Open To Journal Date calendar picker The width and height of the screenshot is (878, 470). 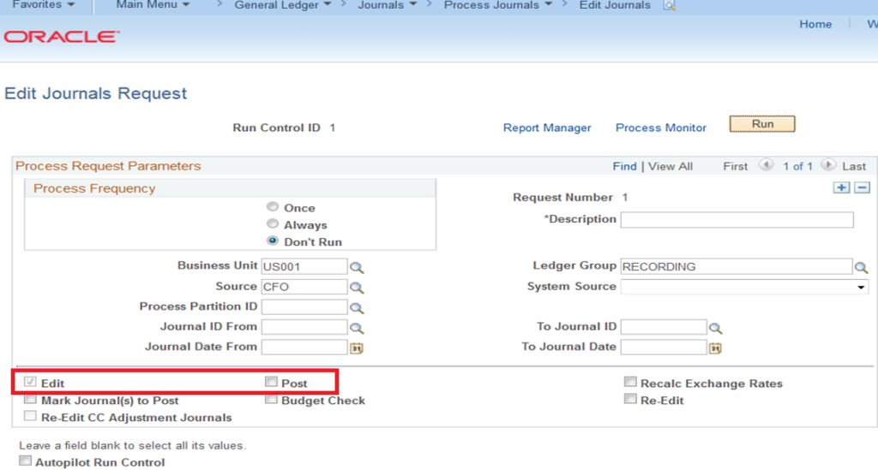pyautogui.click(x=715, y=348)
